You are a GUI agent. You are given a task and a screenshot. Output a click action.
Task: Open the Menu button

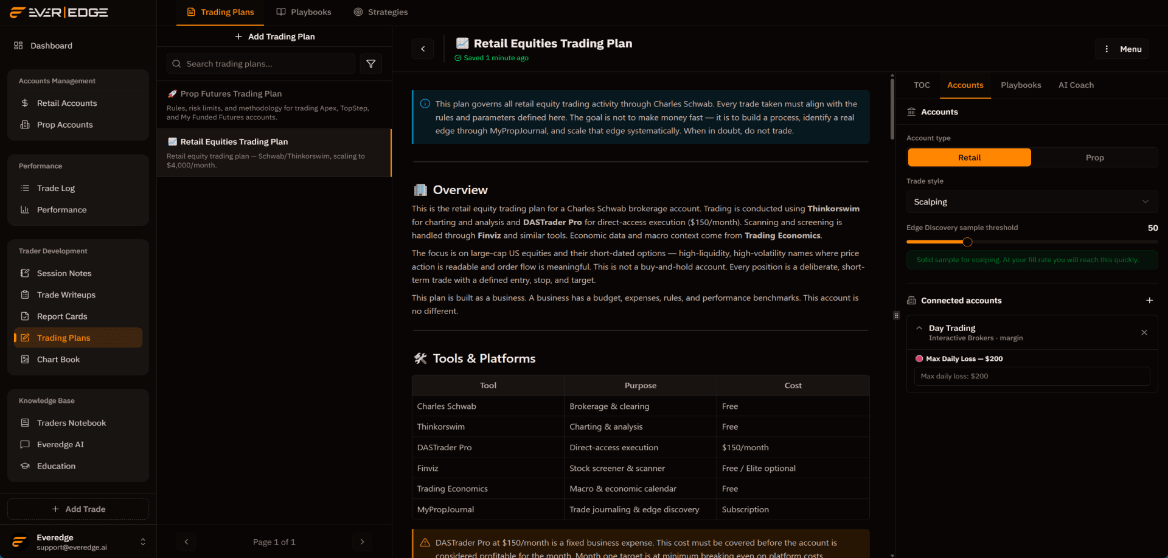click(x=1122, y=49)
